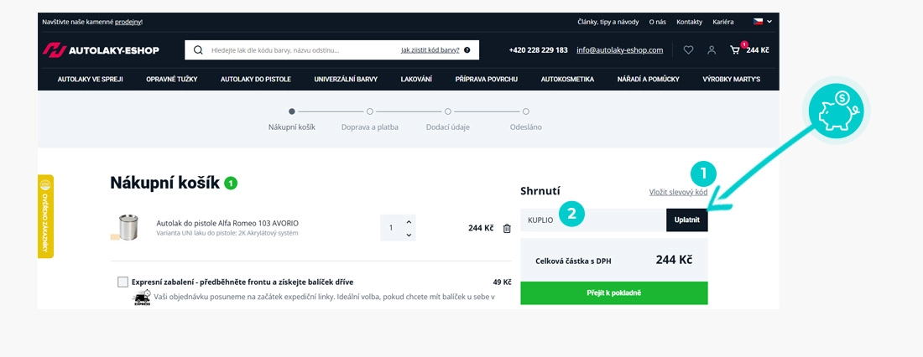
Task: Click the 244 Kč cart total in header
Action: coord(758,50)
